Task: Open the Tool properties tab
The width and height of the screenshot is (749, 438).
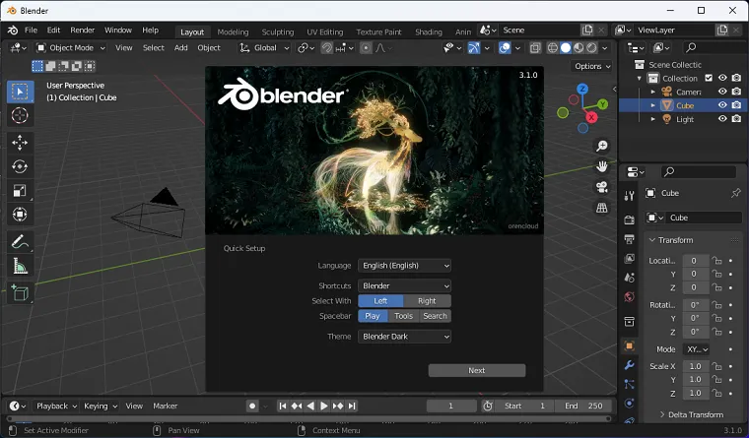Action: (x=629, y=195)
